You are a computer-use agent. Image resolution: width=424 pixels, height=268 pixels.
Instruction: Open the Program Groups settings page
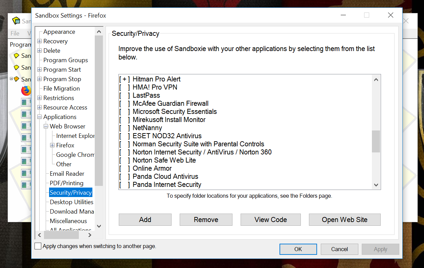[66, 60]
